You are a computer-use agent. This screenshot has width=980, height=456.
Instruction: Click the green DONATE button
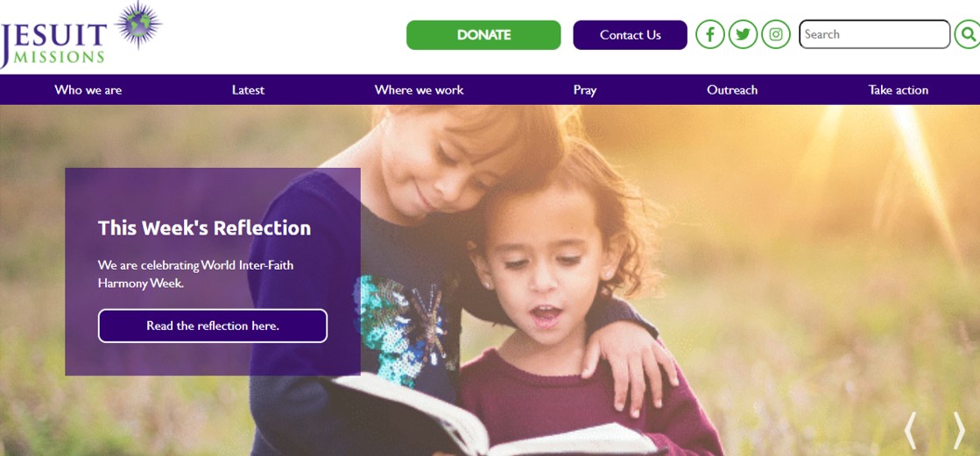483,35
